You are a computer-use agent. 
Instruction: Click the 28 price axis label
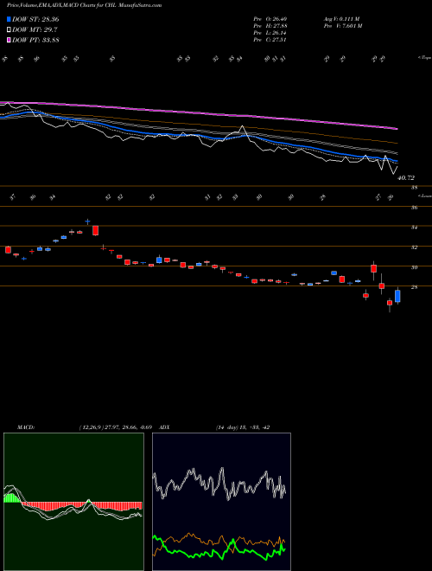coord(414,287)
